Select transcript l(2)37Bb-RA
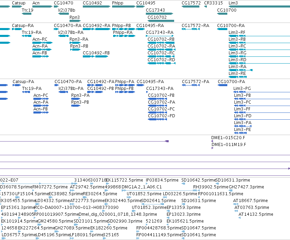 pyautogui.click(x=63, y=36)
